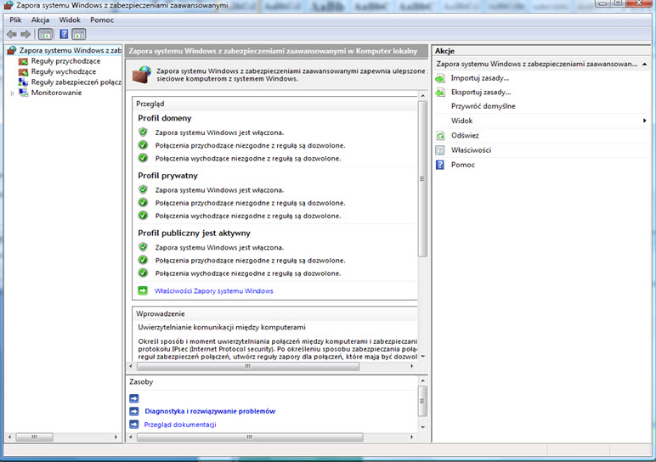
Task: Click the title bar firewall application icon
Action: click(x=8, y=5)
